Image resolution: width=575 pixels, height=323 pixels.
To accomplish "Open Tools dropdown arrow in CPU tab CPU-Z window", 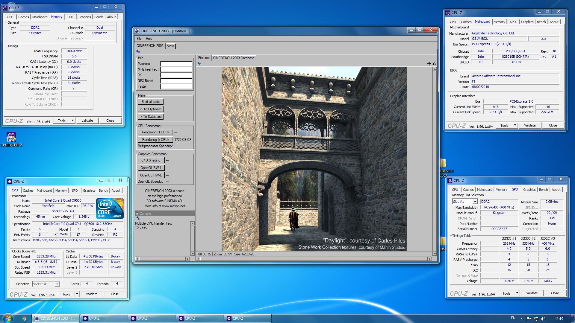I will (77, 294).
